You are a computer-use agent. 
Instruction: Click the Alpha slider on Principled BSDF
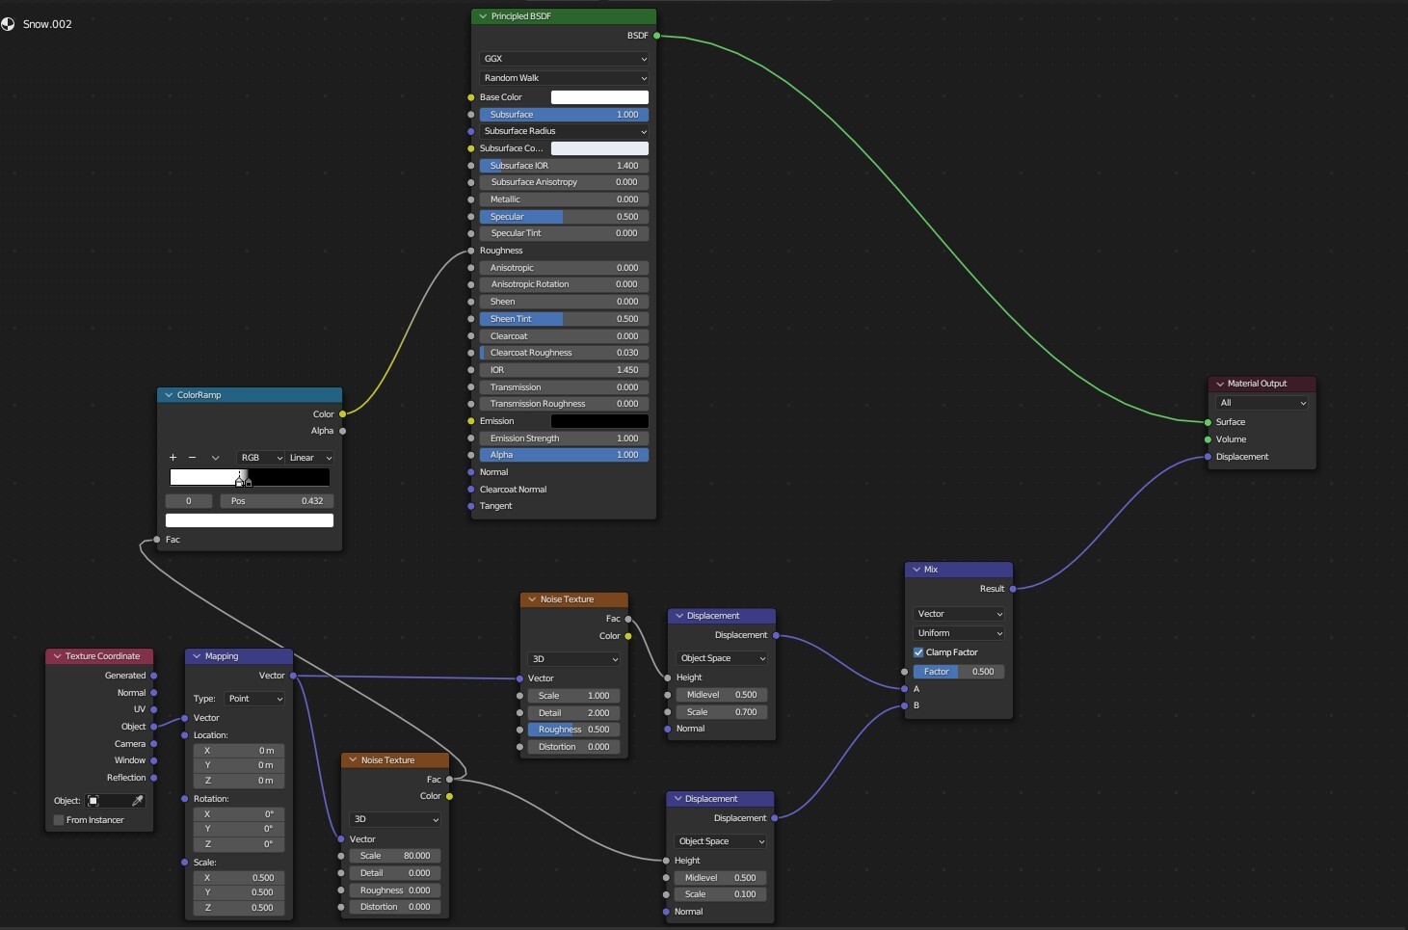[564, 455]
